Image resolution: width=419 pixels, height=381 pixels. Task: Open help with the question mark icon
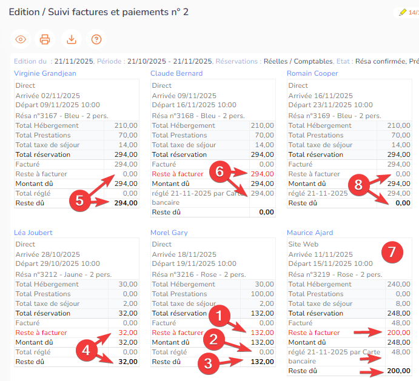[x=96, y=39]
